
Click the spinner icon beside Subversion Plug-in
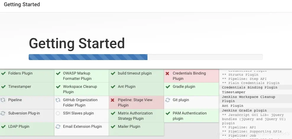point(3,113)
